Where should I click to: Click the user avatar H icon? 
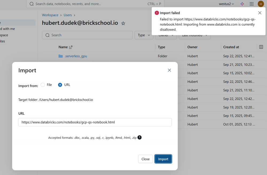click(261, 4)
